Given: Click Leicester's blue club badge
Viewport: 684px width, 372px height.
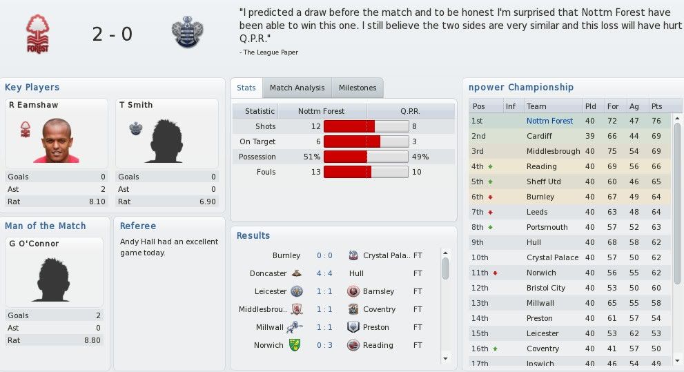Looking at the screenshot, I should pos(297,291).
